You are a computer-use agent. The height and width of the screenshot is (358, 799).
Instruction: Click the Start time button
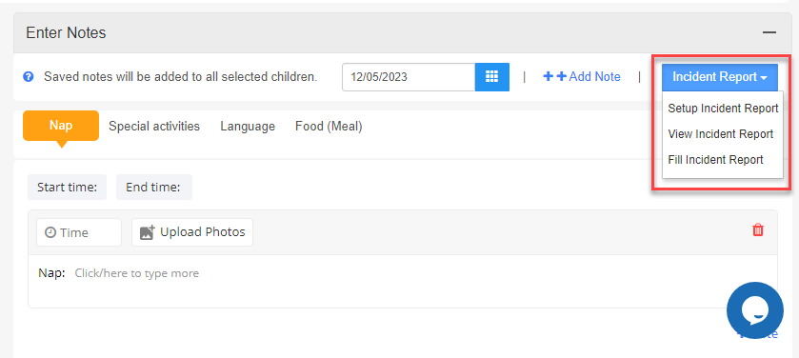pyautogui.click(x=68, y=187)
